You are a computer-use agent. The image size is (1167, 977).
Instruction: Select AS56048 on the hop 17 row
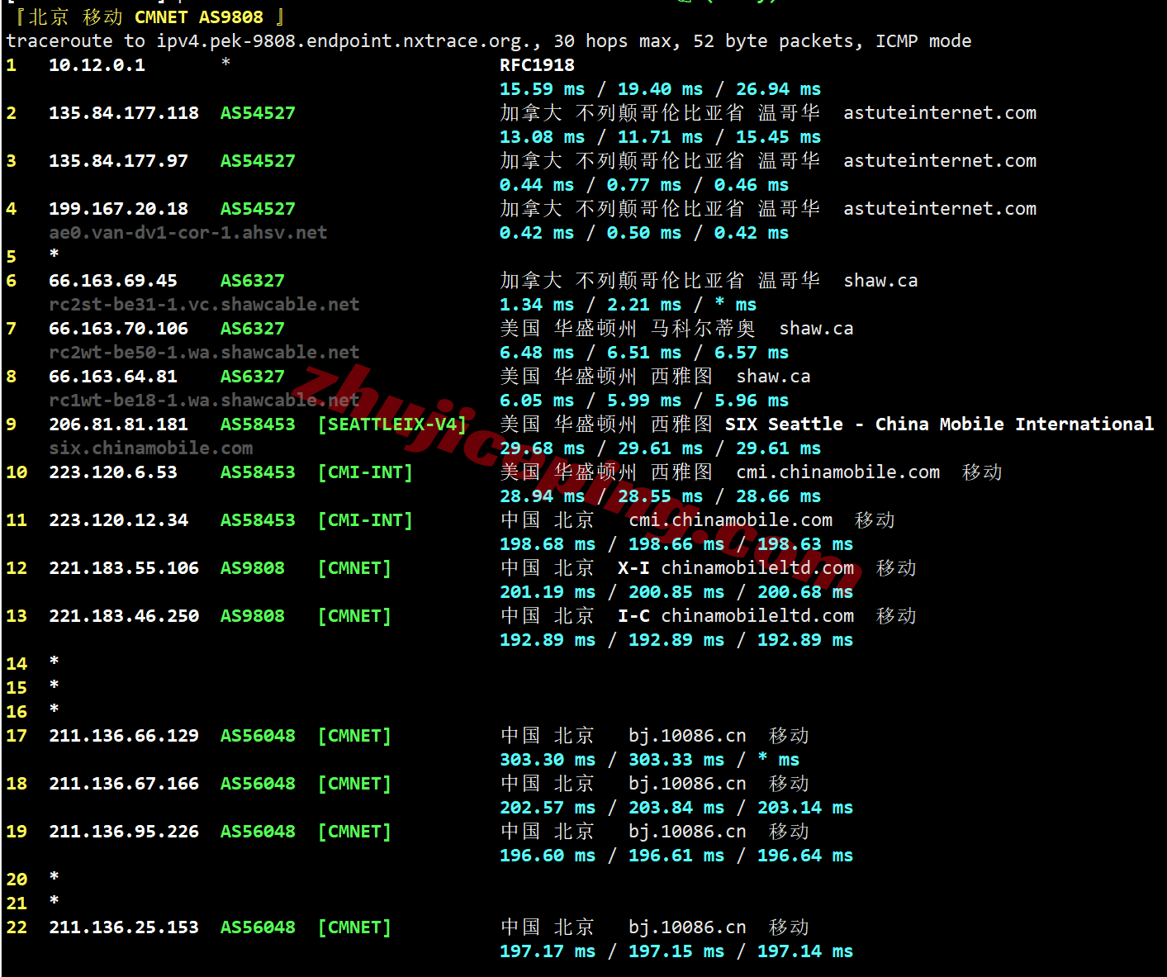point(258,736)
